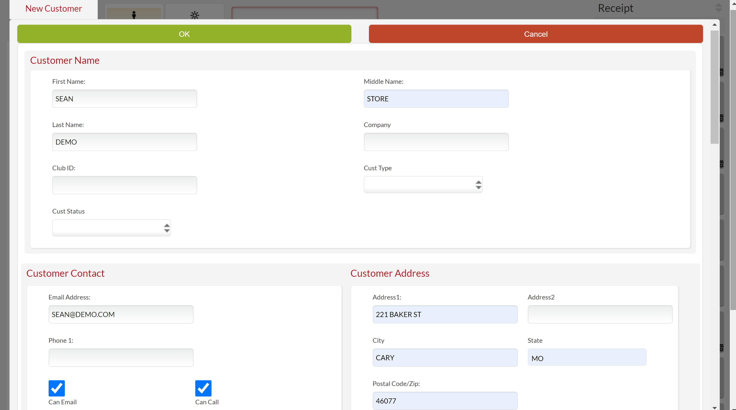Click the person icon tab behind dialog
736x410 pixels.
click(x=134, y=14)
